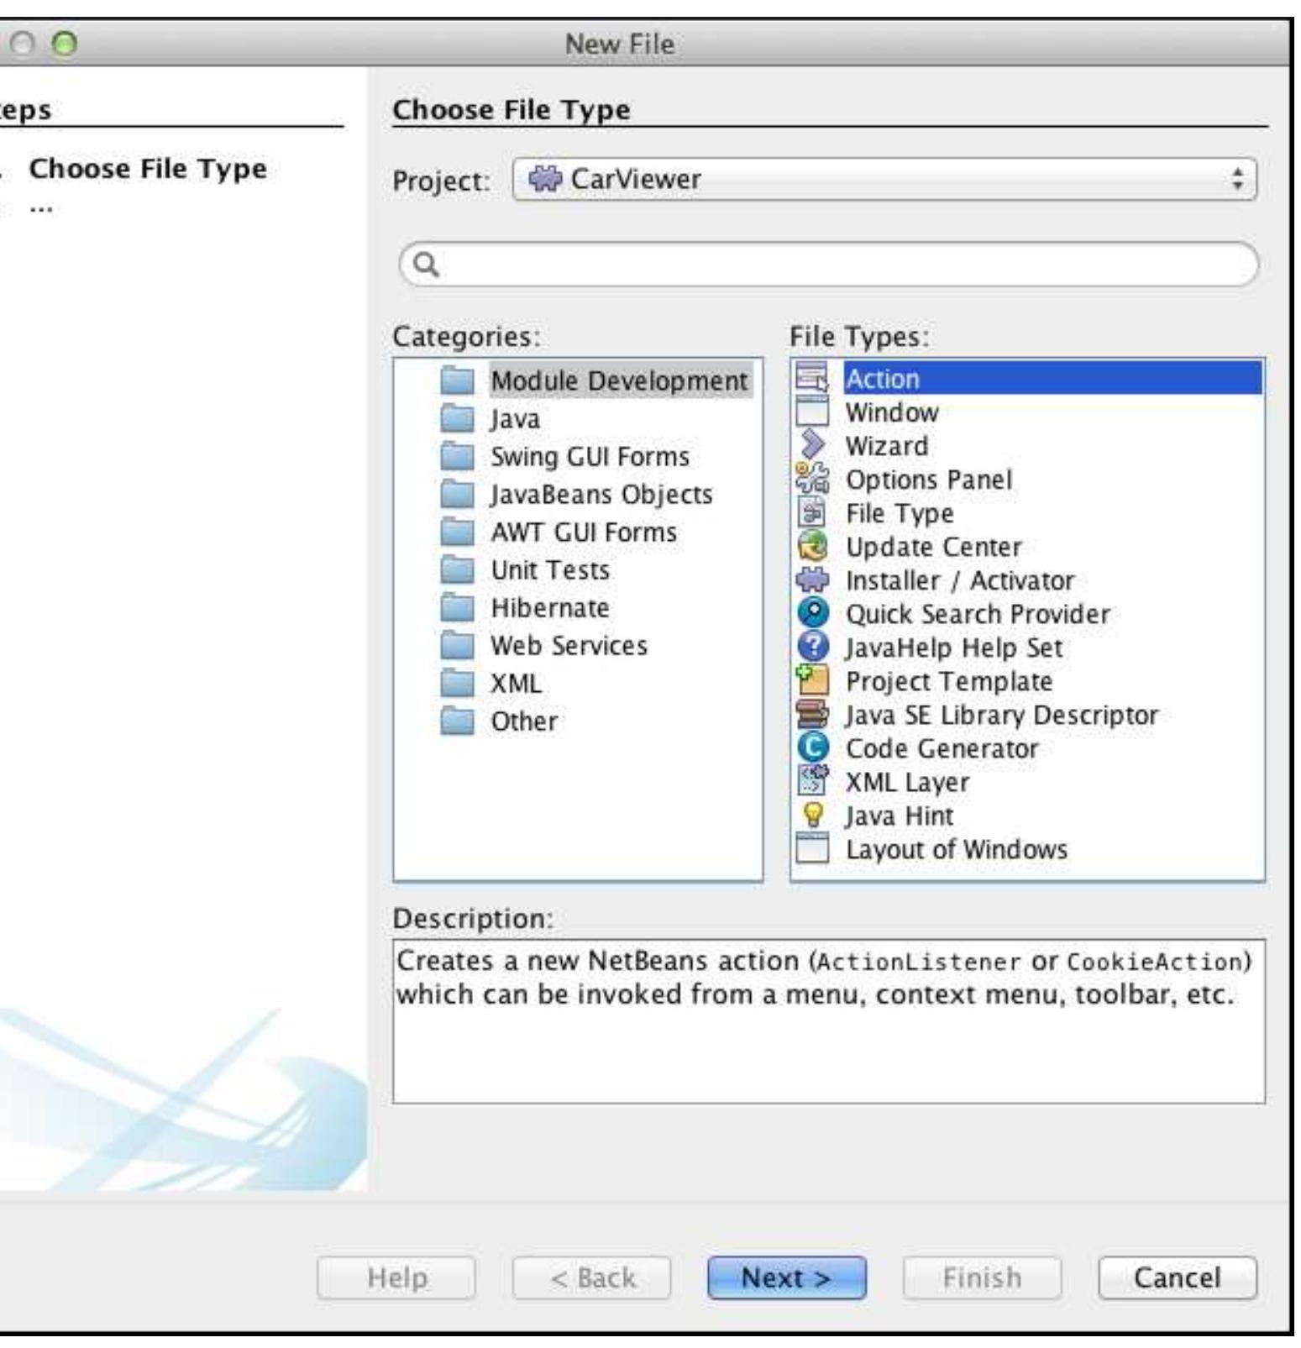The height and width of the screenshot is (1348, 1301).
Task: Select the JavaBeans Objects category
Action: click(601, 494)
